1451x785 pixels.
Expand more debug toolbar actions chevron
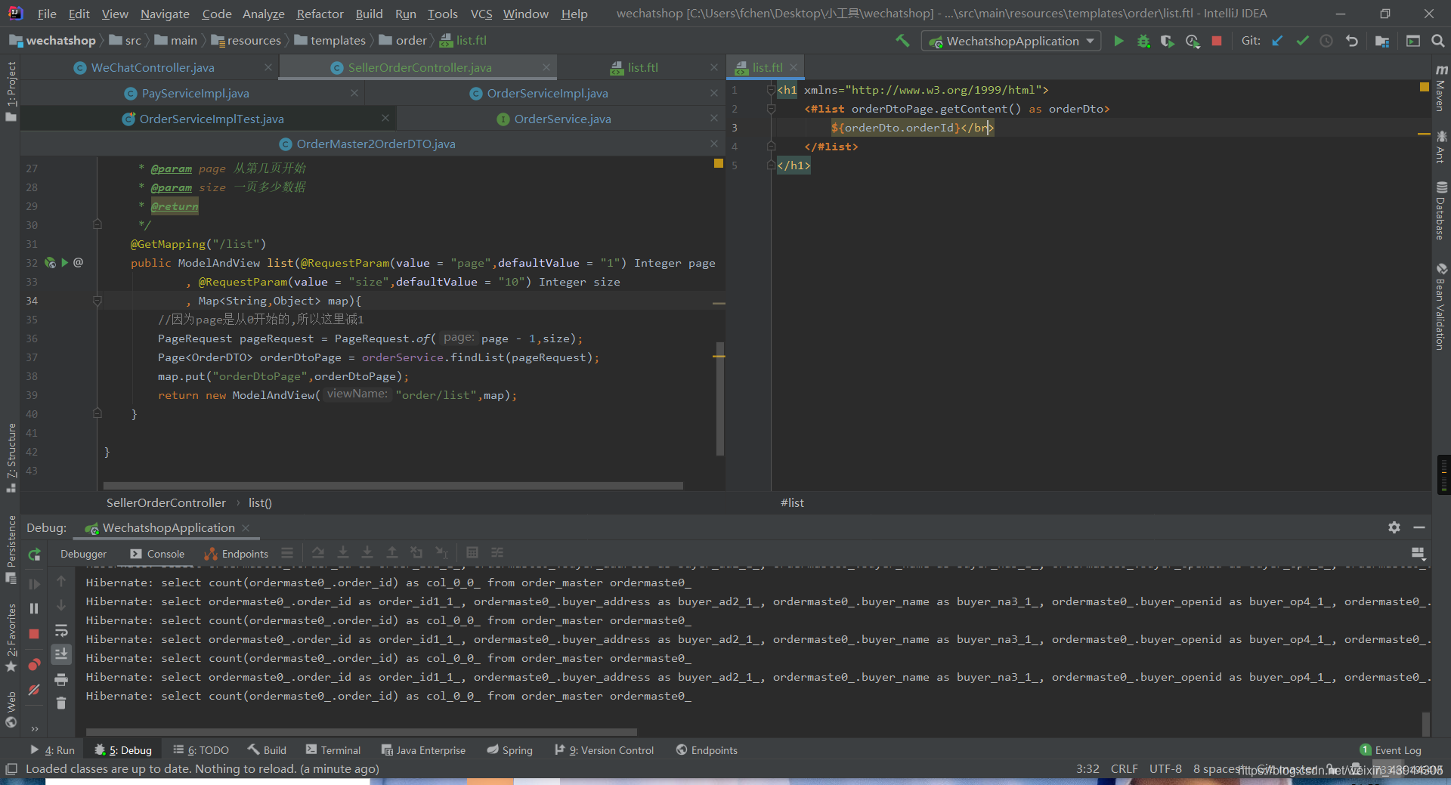[x=34, y=729]
